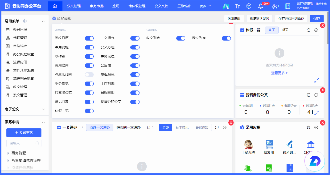
Task: Enable the AI资讯订阅 panel switch
Action: click(x=89, y=75)
